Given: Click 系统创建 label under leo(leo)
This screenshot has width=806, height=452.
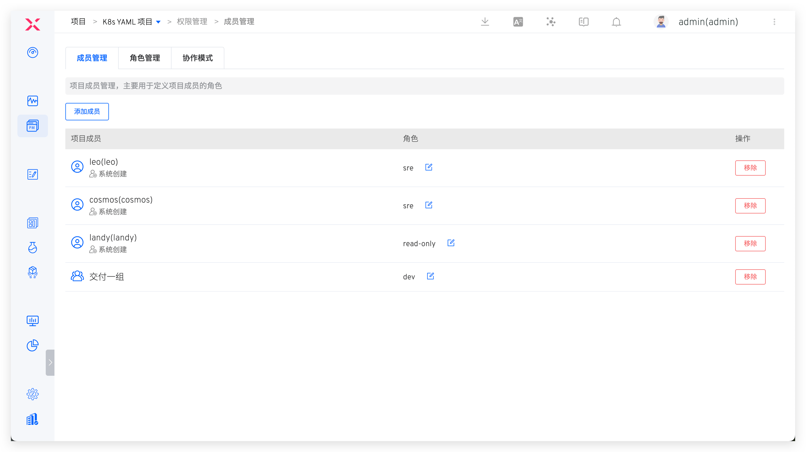Looking at the screenshot, I should click(x=113, y=174).
